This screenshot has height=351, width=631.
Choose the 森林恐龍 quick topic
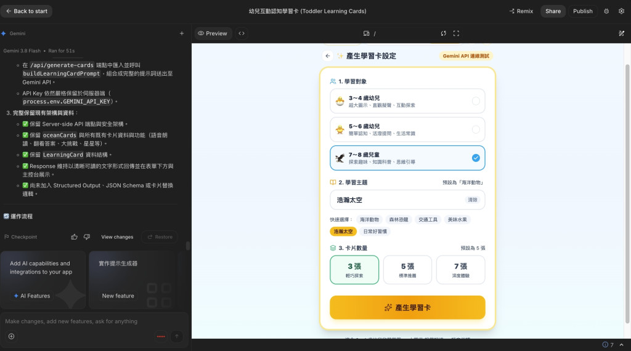pos(399,219)
